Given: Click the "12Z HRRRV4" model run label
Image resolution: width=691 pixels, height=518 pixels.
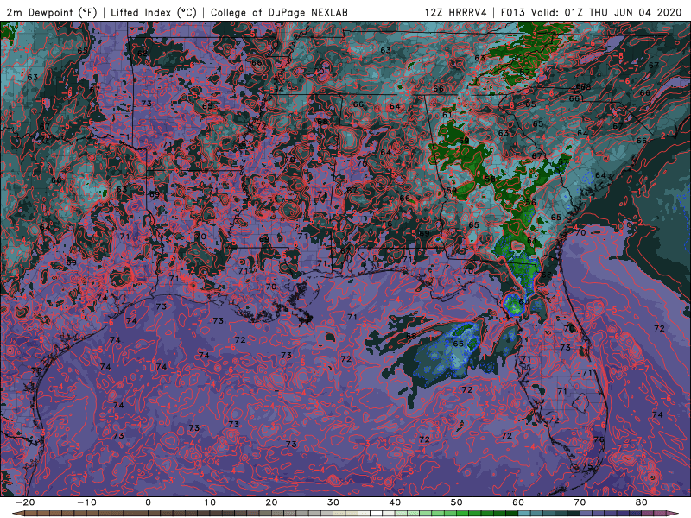Looking at the screenshot, I should pyautogui.click(x=456, y=12).
